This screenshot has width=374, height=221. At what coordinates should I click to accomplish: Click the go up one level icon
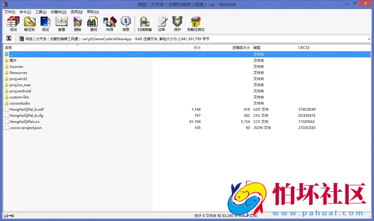click(x=9, y=38)
